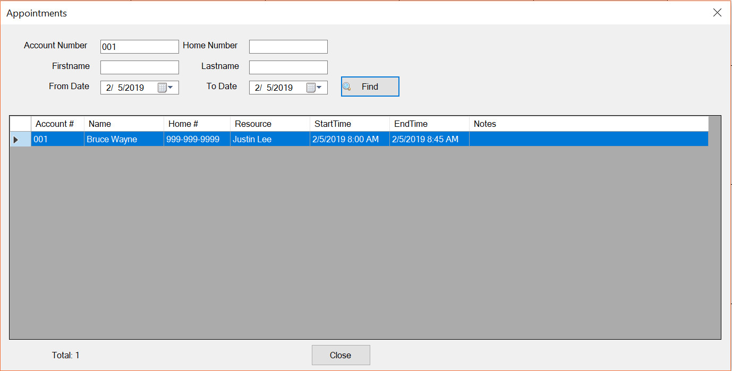Click the Notes column header
The width and height of the screenshot is (732, 371).
point(589,124)
